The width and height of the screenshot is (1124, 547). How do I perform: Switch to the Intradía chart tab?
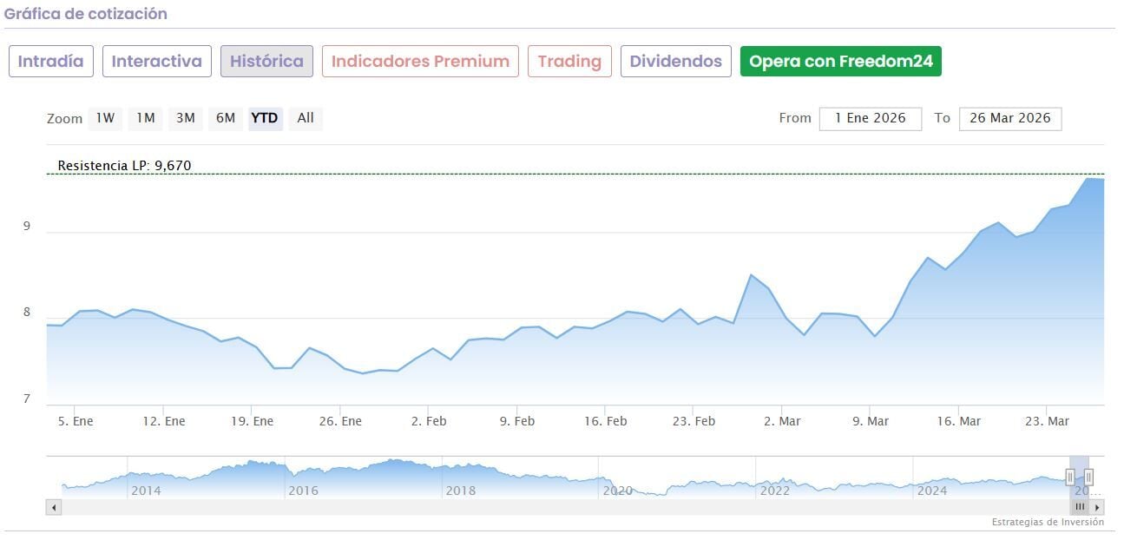point(51,62)
